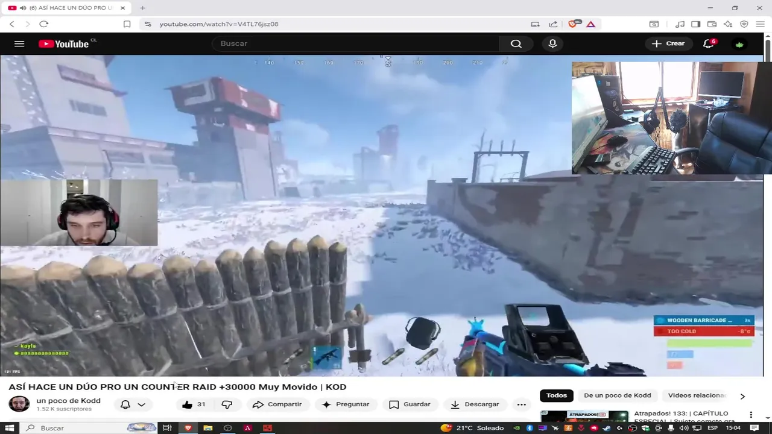Like the video with thumbs up
Screen dimensions: 772x434
194,404
